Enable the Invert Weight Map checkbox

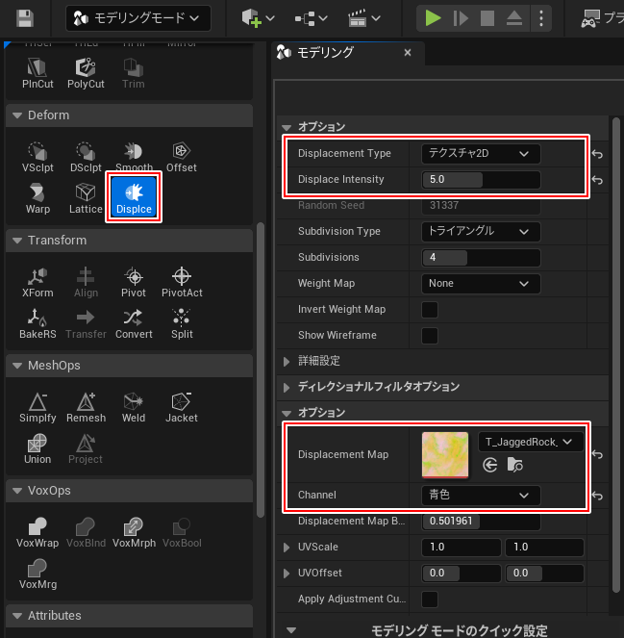click(430, 310)
